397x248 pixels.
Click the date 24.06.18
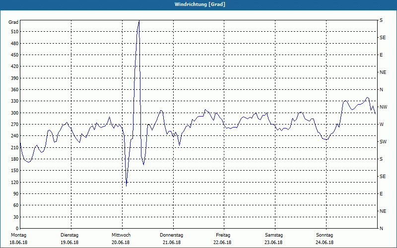[325, 243]
